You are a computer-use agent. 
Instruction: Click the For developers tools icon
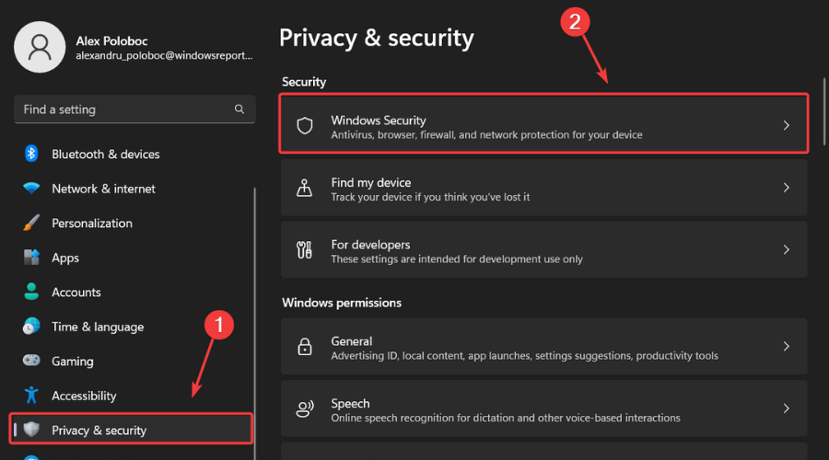click(x=304, y=250)
